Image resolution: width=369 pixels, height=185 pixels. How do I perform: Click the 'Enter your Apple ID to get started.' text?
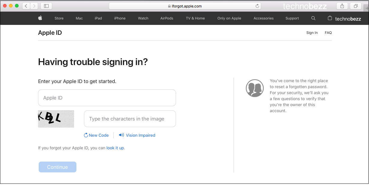click(x=77, y=81)
